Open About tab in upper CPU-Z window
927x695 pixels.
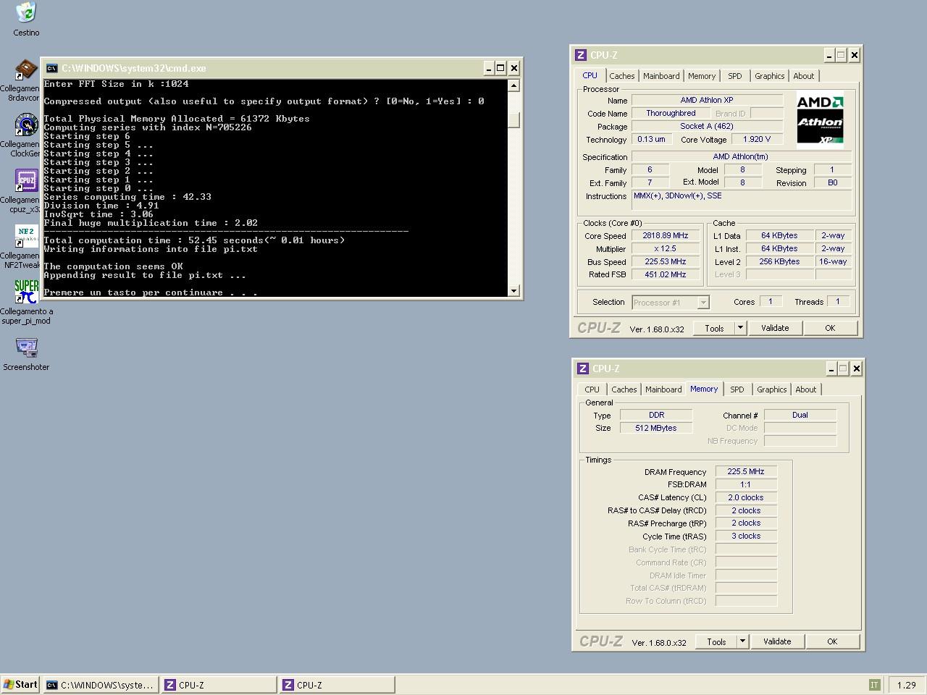(804, 76)
